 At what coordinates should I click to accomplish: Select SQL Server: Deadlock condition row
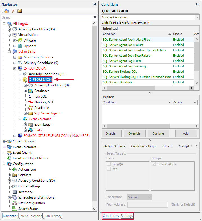coord(148,82)
